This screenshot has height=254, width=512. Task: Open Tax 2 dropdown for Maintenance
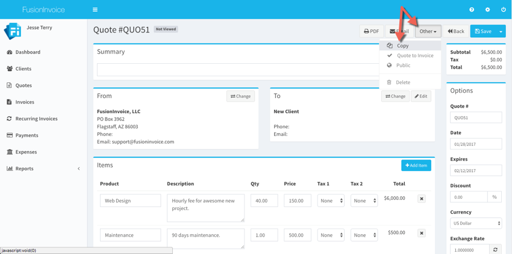point(364,235)
